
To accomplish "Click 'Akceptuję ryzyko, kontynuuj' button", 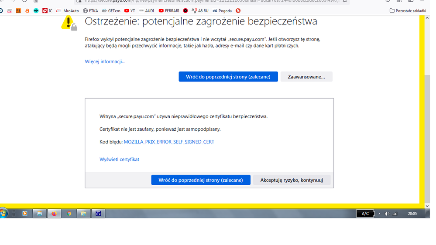I will (292, 180).
